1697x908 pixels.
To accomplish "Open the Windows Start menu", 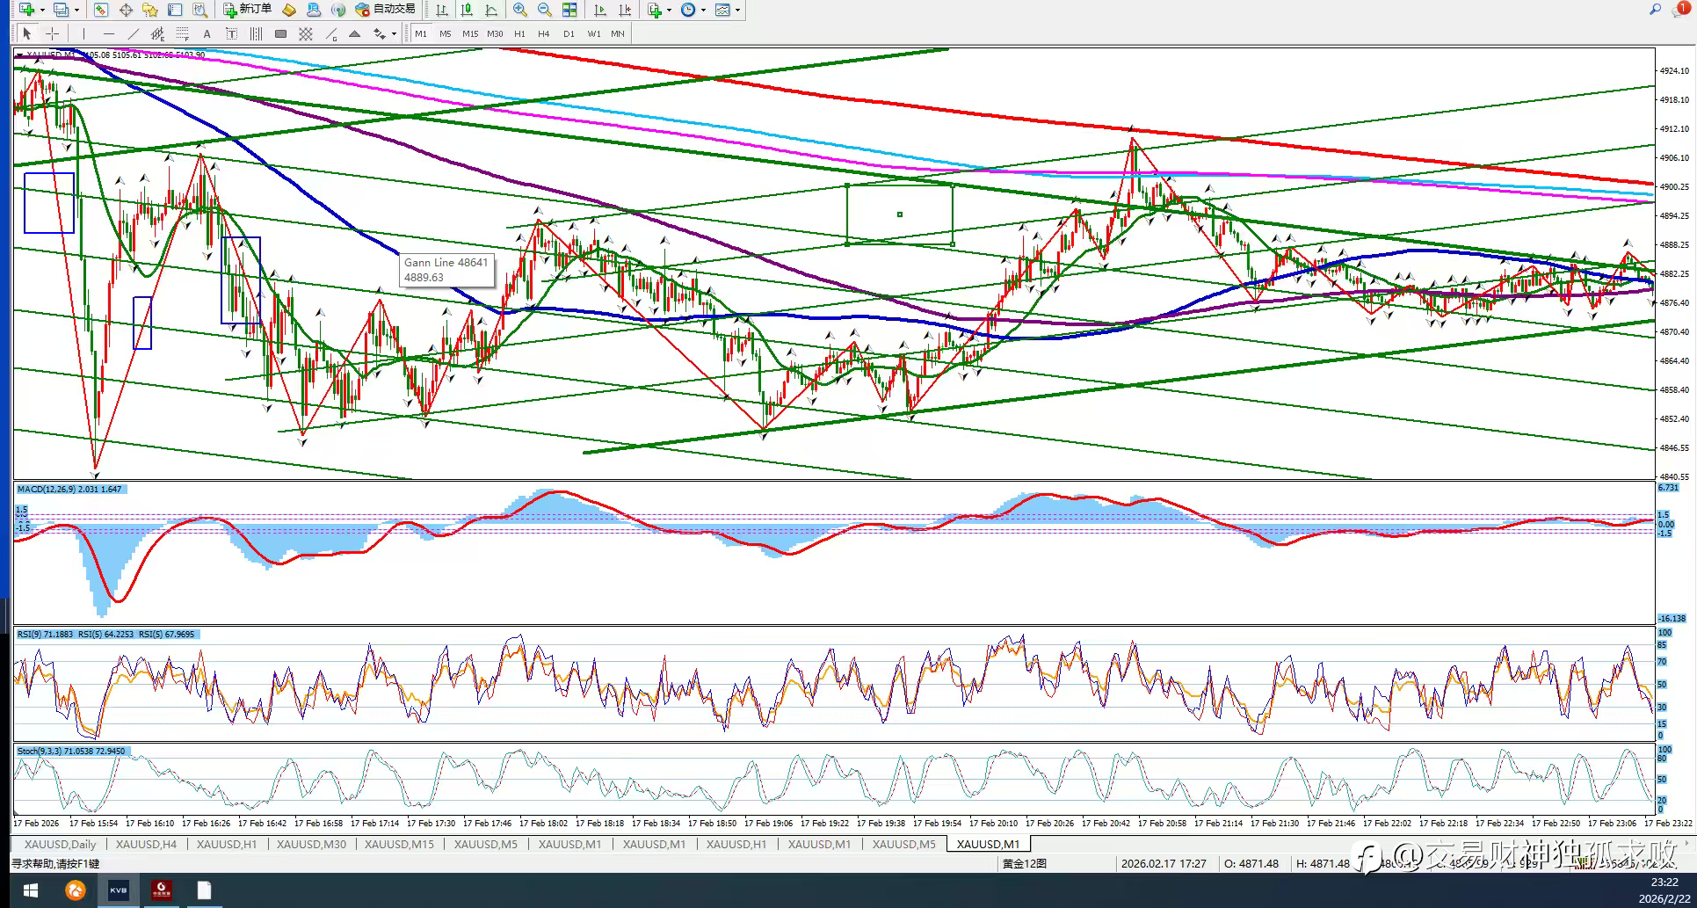I will (x=30, y=890).
